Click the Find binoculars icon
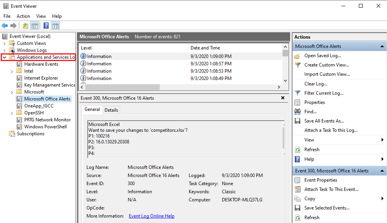The image size is (387, 223). [298, 111]
